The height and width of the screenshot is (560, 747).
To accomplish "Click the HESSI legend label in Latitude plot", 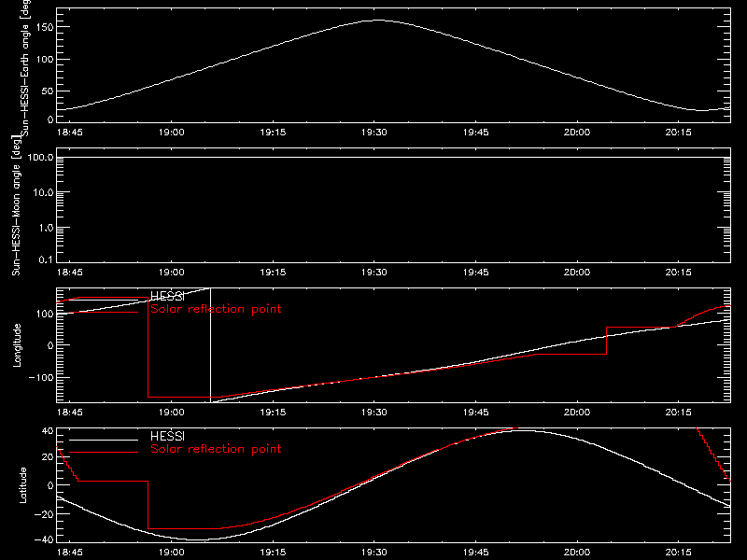I will click(x=167, y=436).
